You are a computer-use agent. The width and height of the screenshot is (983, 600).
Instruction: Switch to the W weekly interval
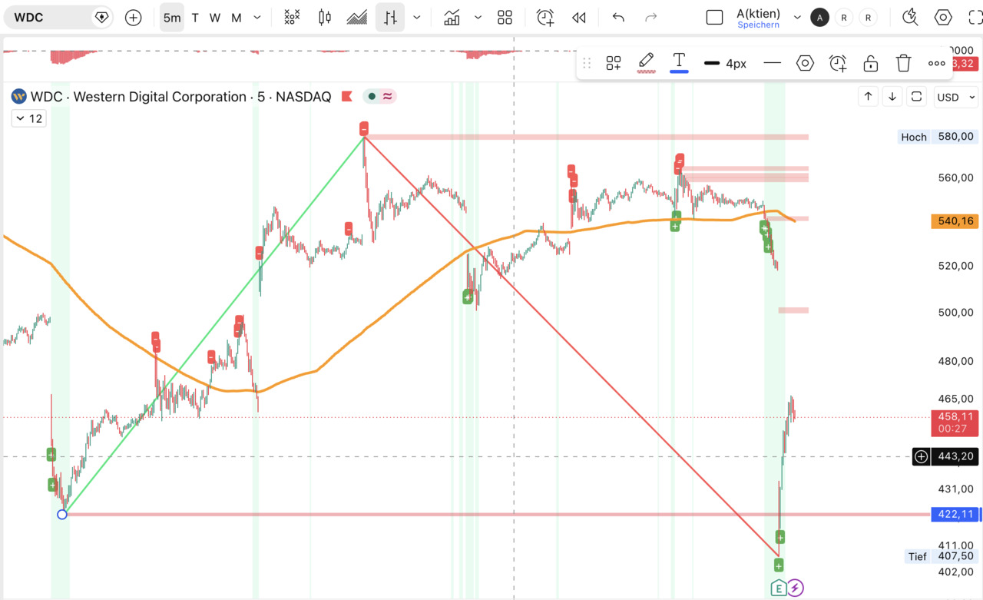(215, 18)
